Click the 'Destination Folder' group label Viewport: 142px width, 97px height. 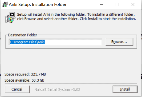tap(23, 35)
